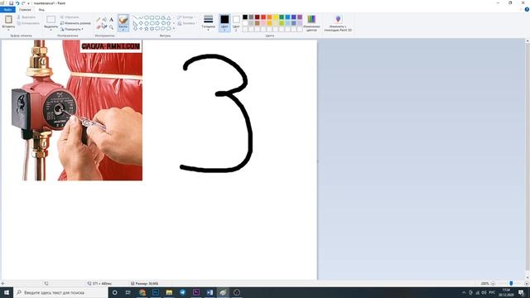Image resolution: width=530 pixels, height=298 pixels.
Task: Select the Diamond shape
Action: click(141, 23)
